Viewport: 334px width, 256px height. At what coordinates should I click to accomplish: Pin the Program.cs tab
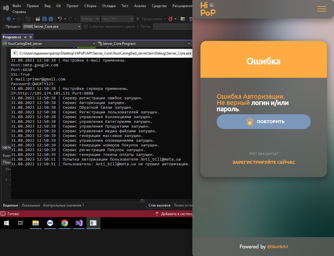[x=25, y=37]
